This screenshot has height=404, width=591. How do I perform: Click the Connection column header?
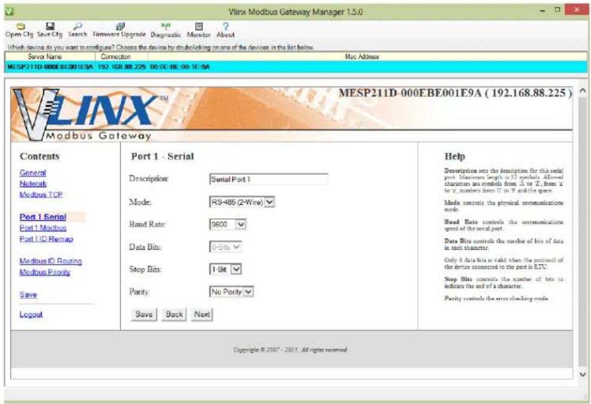point(121,56)
